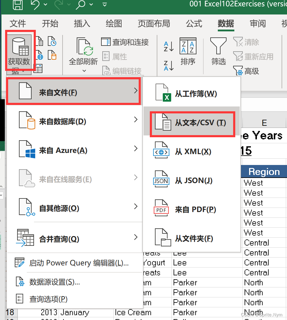Click the From Web globe ribbon icon
Screen dimensions: 287x320
[x=39, y=55]
